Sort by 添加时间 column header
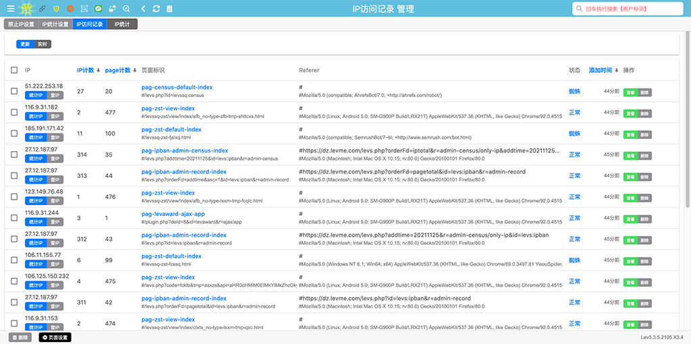 [600, 70]
